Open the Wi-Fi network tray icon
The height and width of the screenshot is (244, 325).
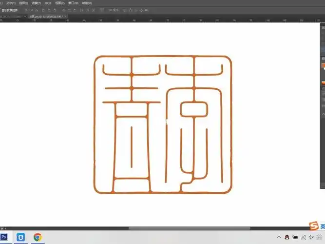pyautogui.click(x=304, y=237)
